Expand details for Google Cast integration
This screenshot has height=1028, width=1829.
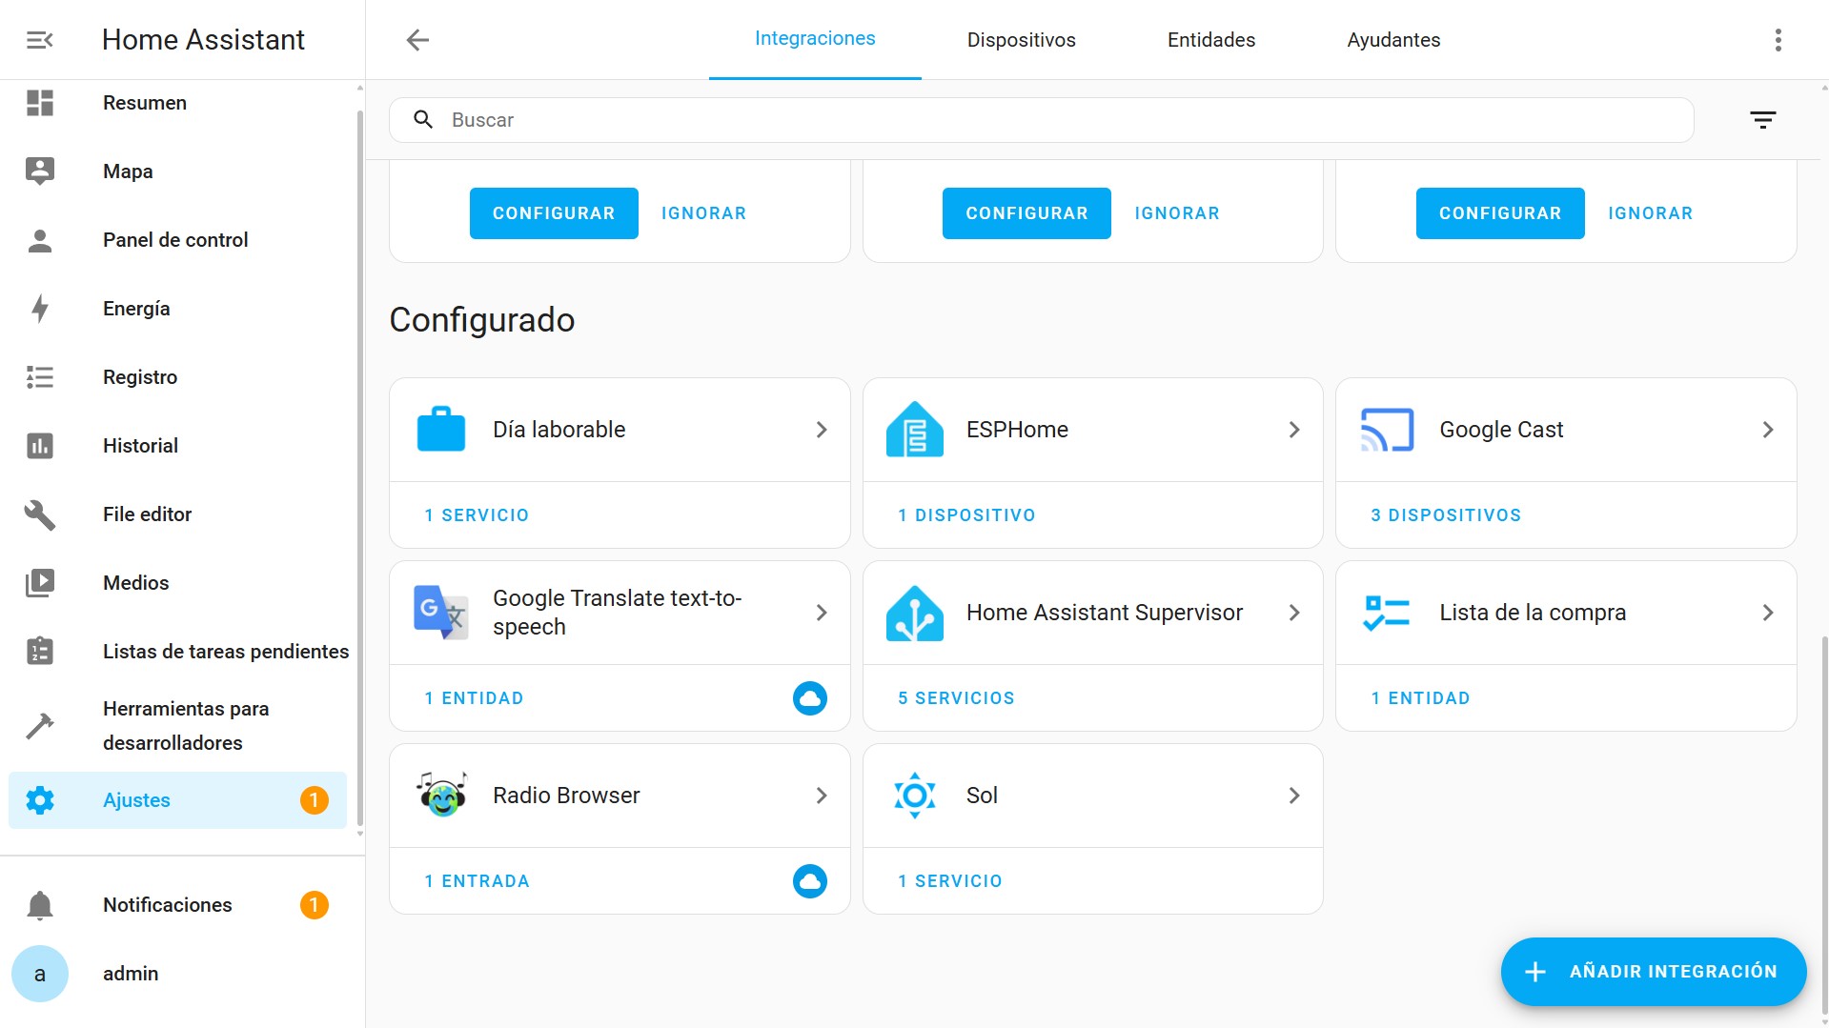[x=1768, y=429]
